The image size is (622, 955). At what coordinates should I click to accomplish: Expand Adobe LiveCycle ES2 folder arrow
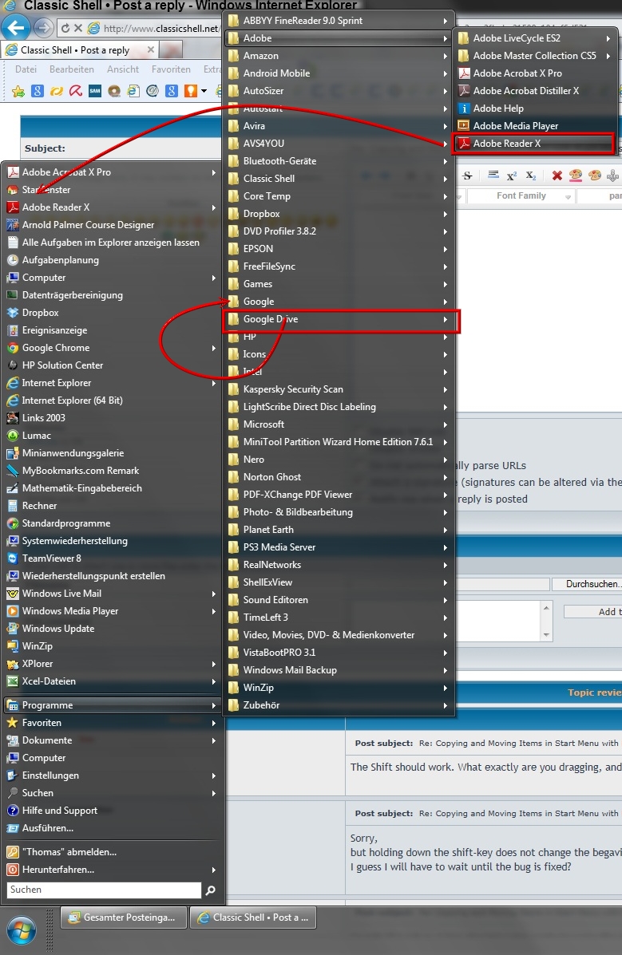(x=608, y=38)
